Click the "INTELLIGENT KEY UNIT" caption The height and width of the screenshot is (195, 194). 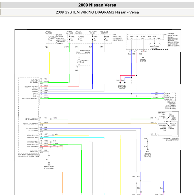pyautogui.click(x=171, y=103)
